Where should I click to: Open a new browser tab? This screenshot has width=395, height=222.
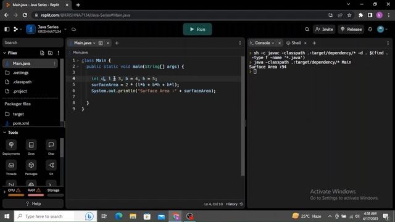click(78, 5)
